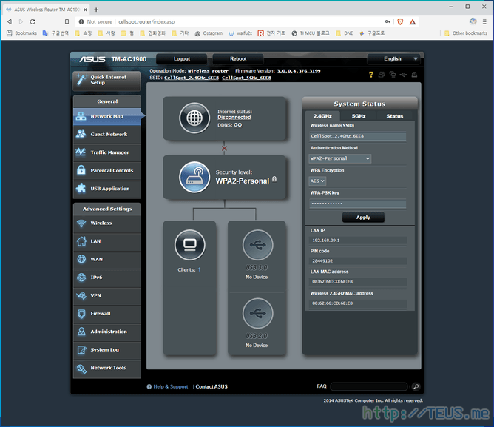494x427 pixels.
Task: Switch to the 5GHz tab
Action: coord(359,116)
